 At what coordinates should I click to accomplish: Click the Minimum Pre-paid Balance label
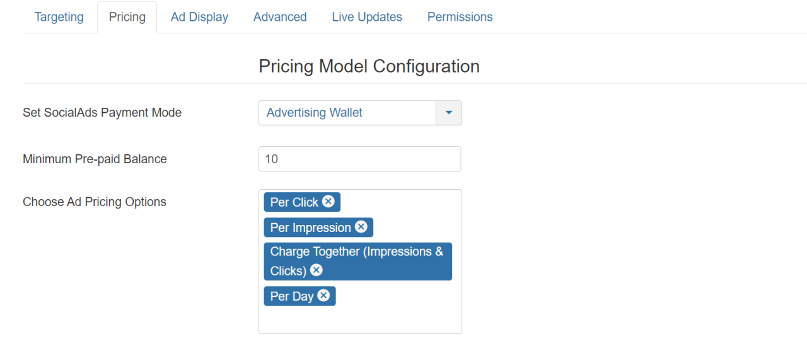95,159
